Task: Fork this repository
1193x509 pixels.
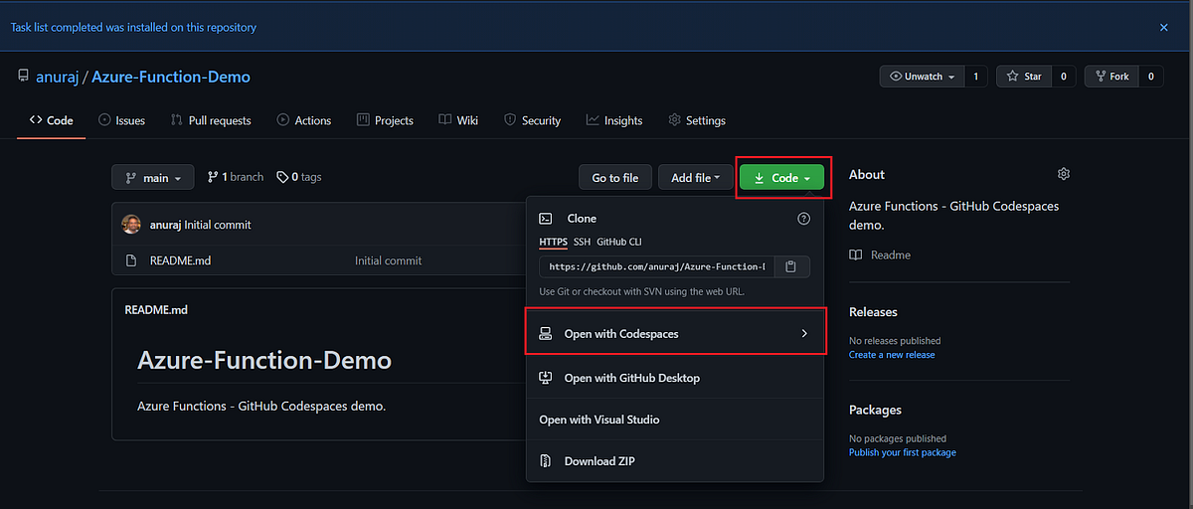Action: [1111, 77]
